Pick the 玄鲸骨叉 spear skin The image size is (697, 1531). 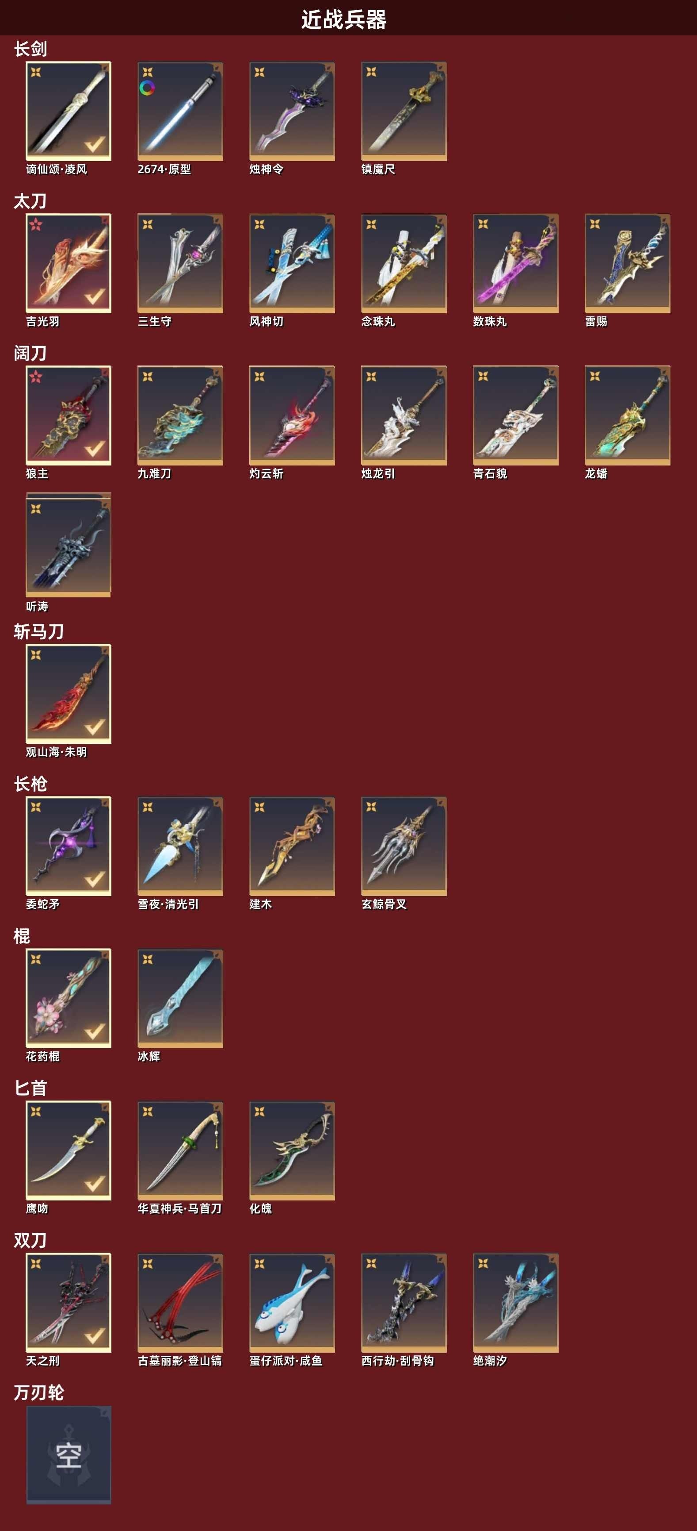(404, 846)
